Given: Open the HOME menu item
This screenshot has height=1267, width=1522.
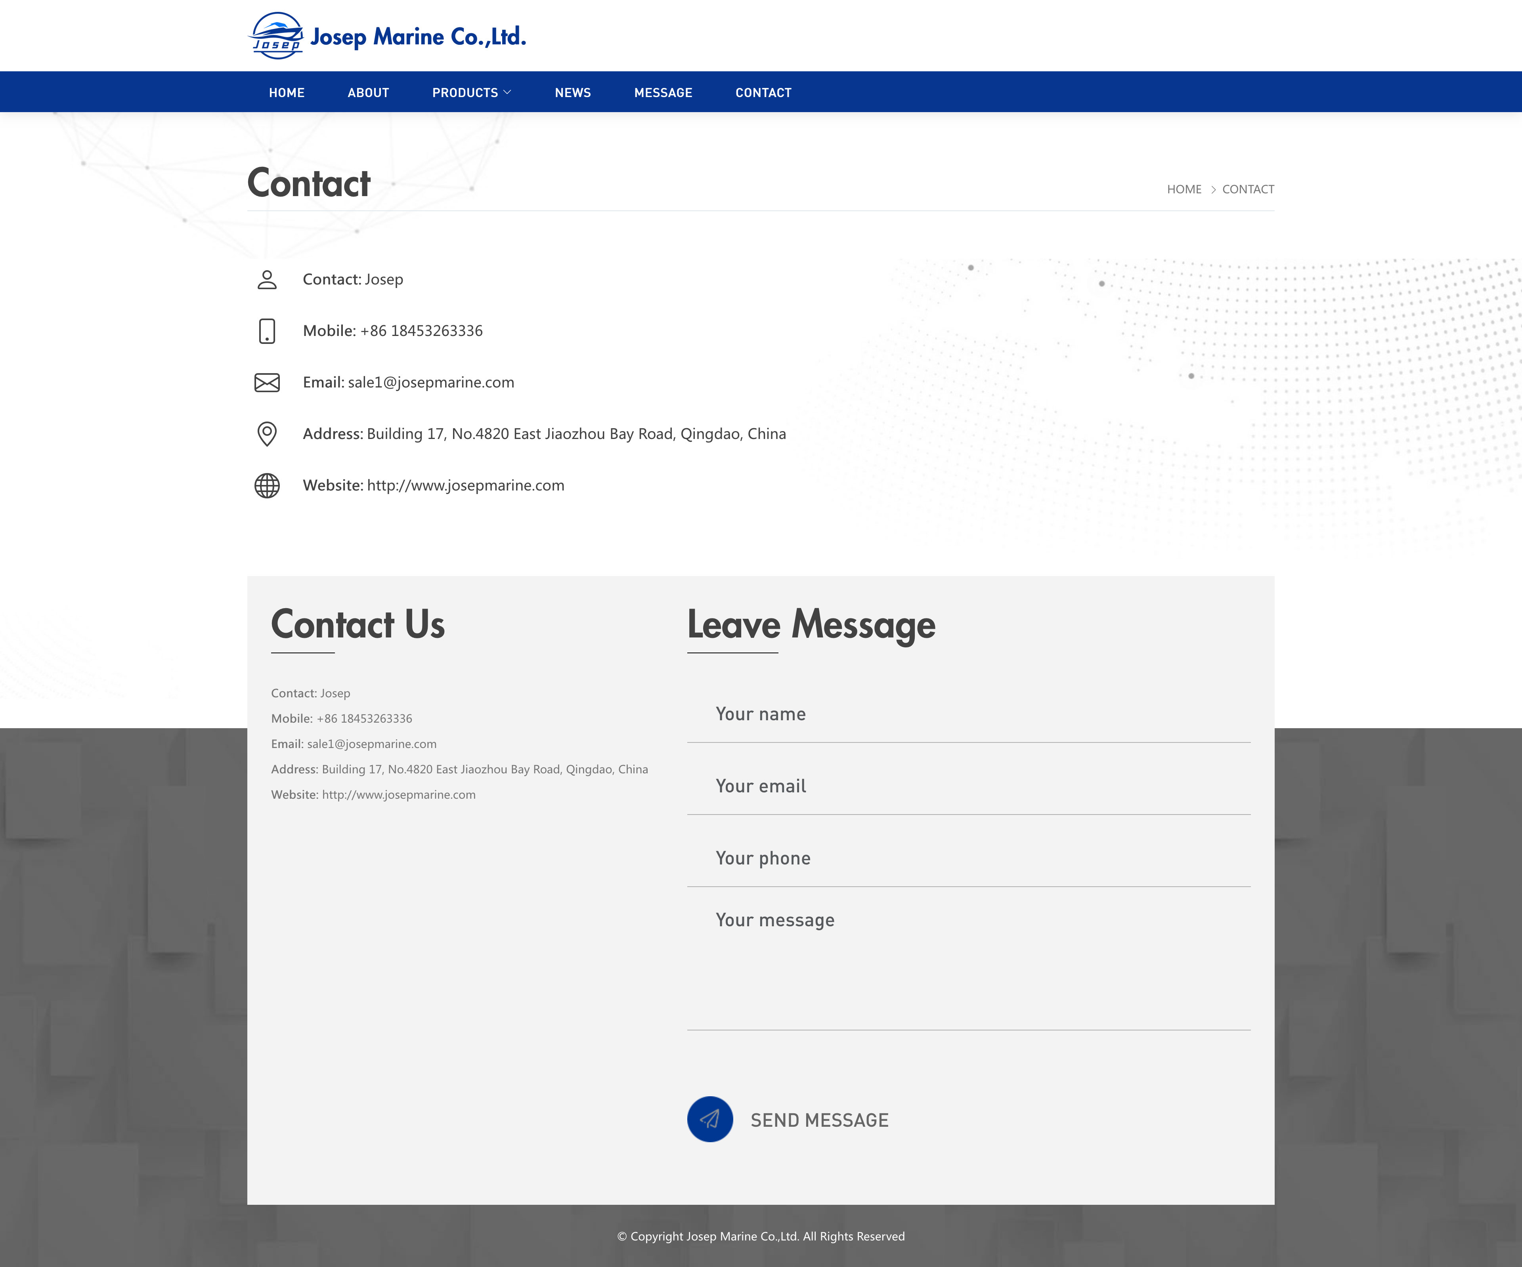Looking at the screenshot, I should pos(286,93).
